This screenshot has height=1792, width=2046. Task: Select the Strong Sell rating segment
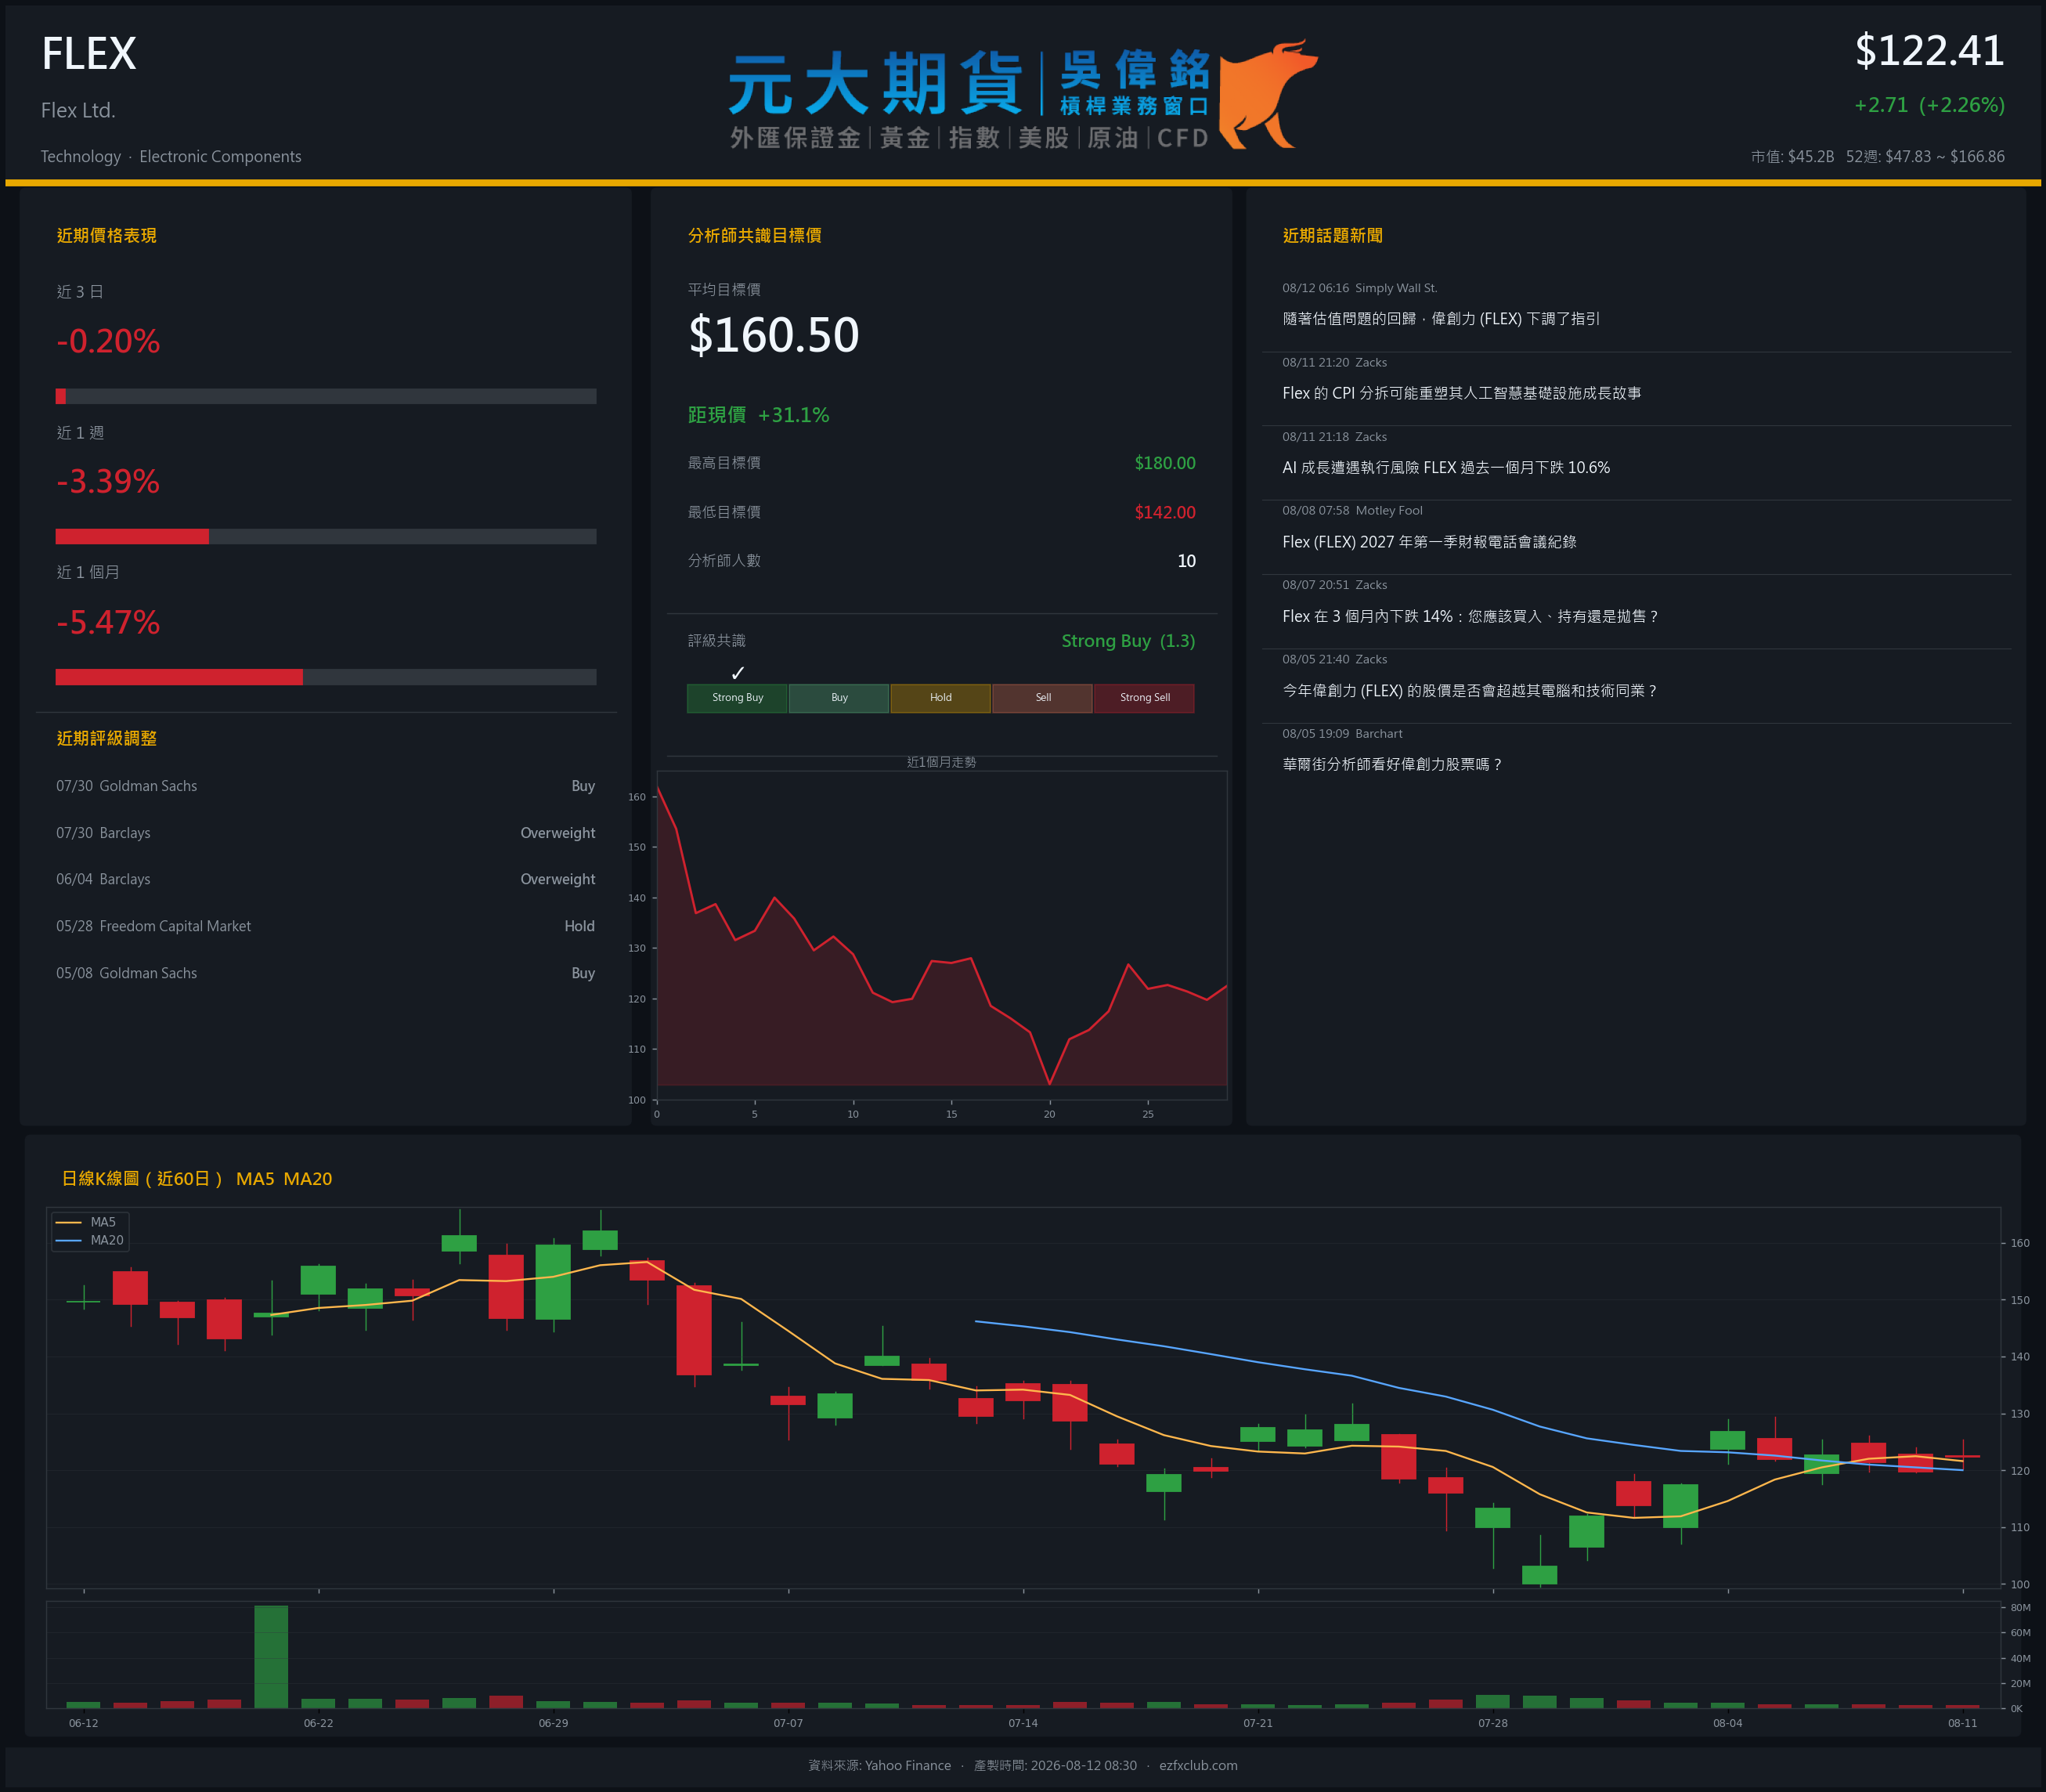1145,698
